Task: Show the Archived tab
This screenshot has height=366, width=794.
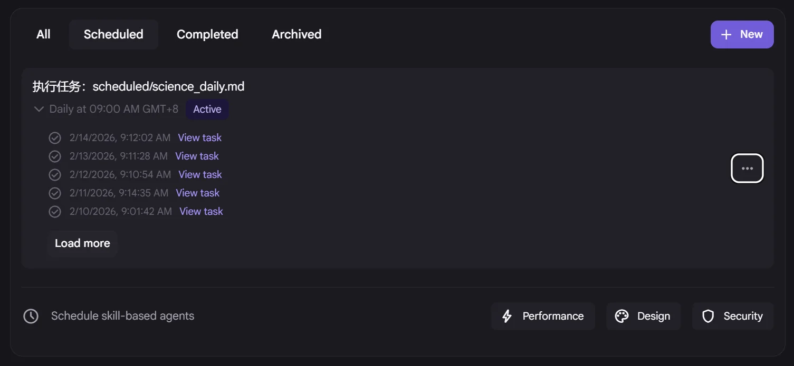Action: (296, 34)
